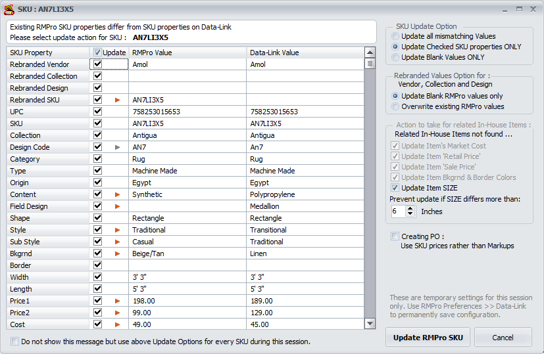
Task: Select RMPro UPC '758253015653' cell
Action: click(x=187, y=112)
